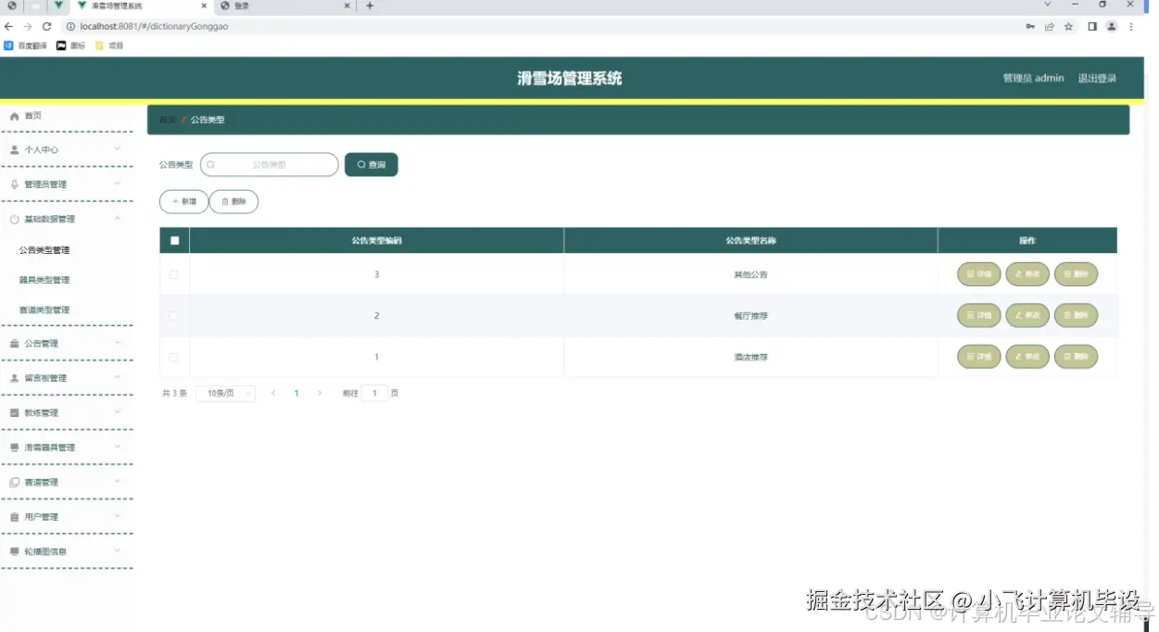Switch to the 登录 browser tab
Image resolution: width=1159 pixels, height=632 pixels.
pyautogui.click(x=285, y=6)
